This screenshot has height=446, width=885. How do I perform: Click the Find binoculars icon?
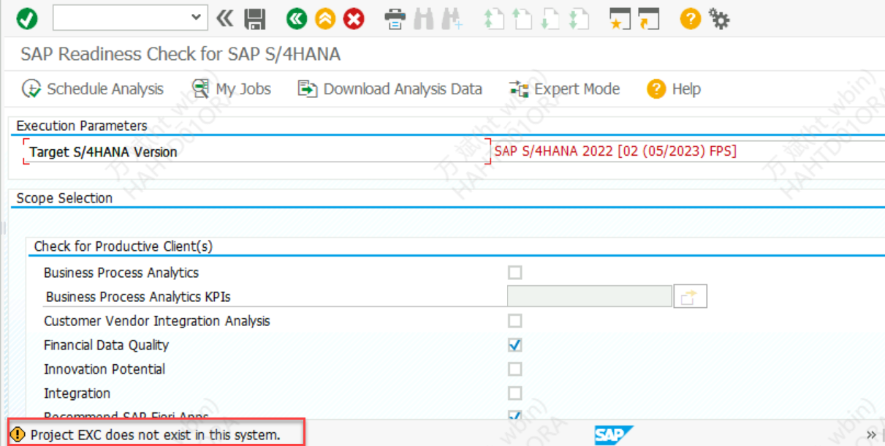click(x=424, y=18)
